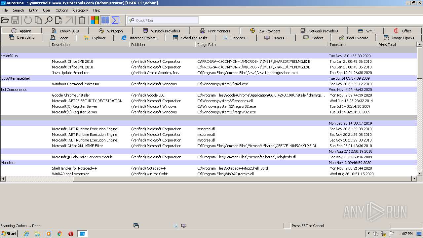Sort by the Publisher column header
Viewport: 423px width, 238px height.
(x=162, y=45)
